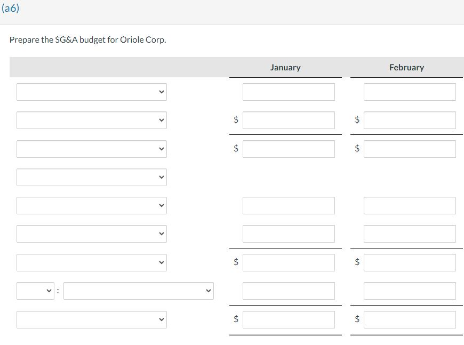
Task: Click the February field in the first row
Action: click(x=410, y=92)
